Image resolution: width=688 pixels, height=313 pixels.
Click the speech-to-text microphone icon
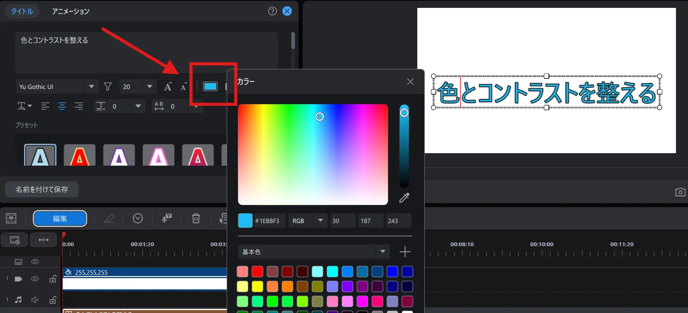[x=167, y=218]
